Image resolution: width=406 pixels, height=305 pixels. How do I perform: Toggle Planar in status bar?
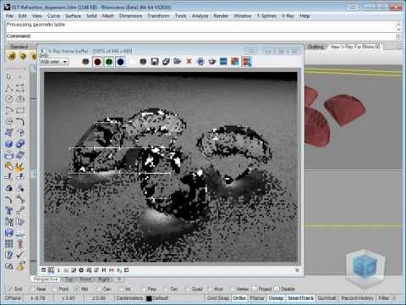click(257, 298)
